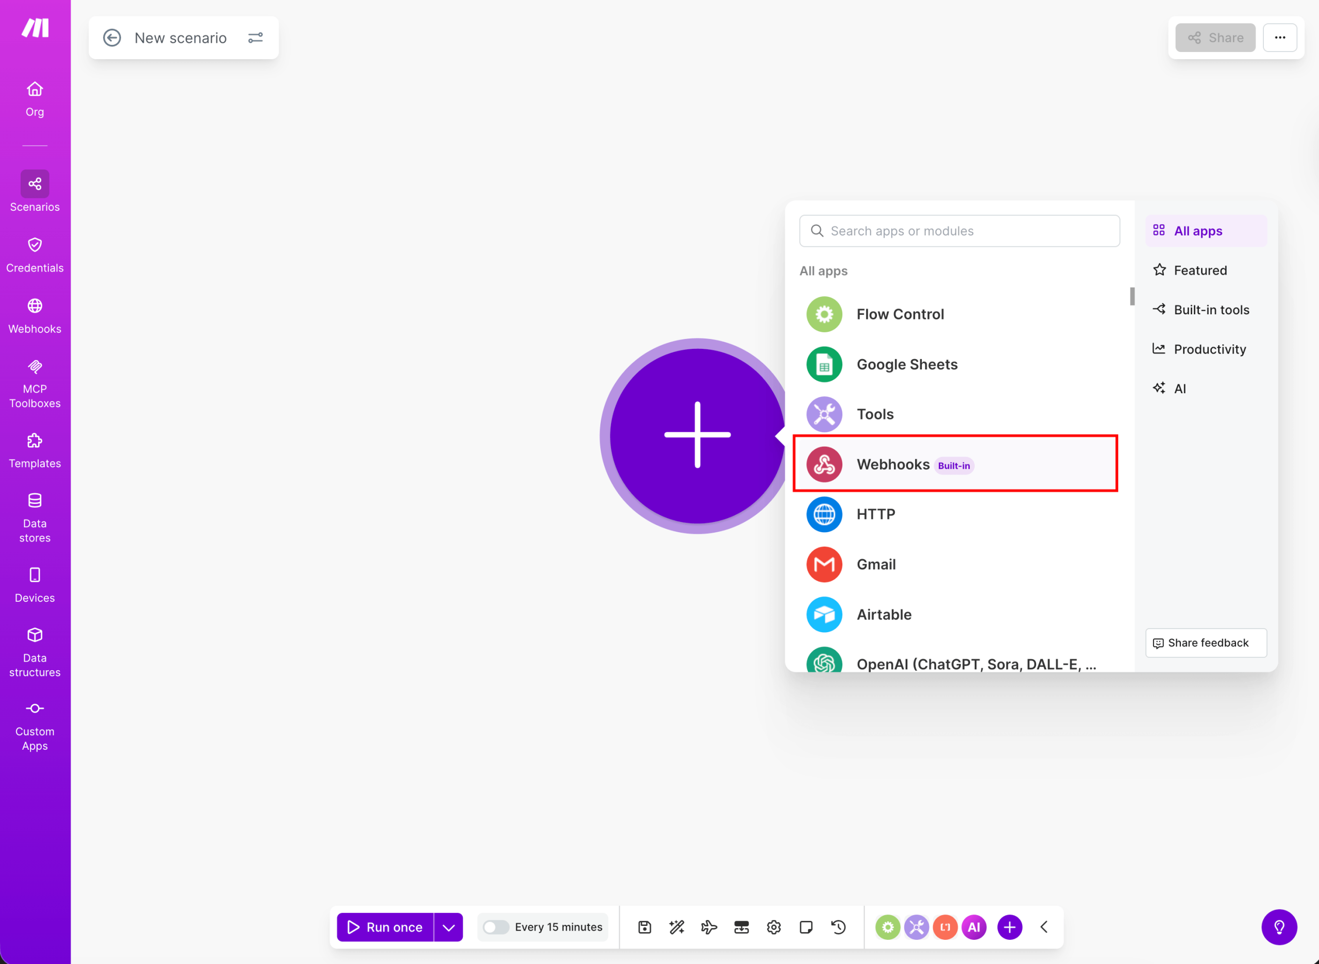The height and width of the screenshot is (964, 1319).
Task: Click the Share button
Action: coord(1215,38)
